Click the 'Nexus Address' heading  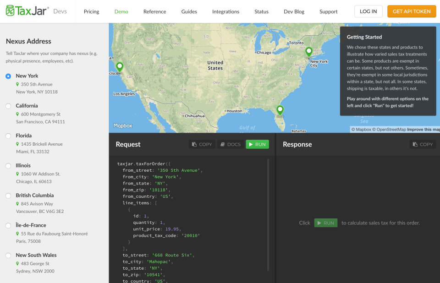click(x=28, y=41)
